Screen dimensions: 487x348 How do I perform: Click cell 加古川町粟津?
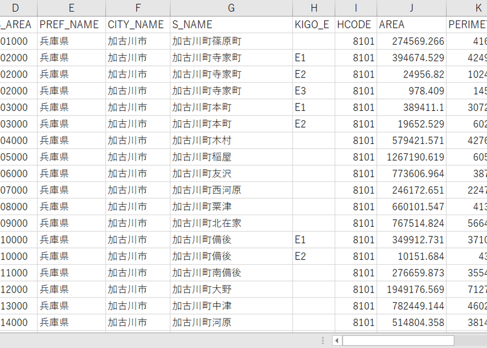pyautogui.click(x=231, y=207)
